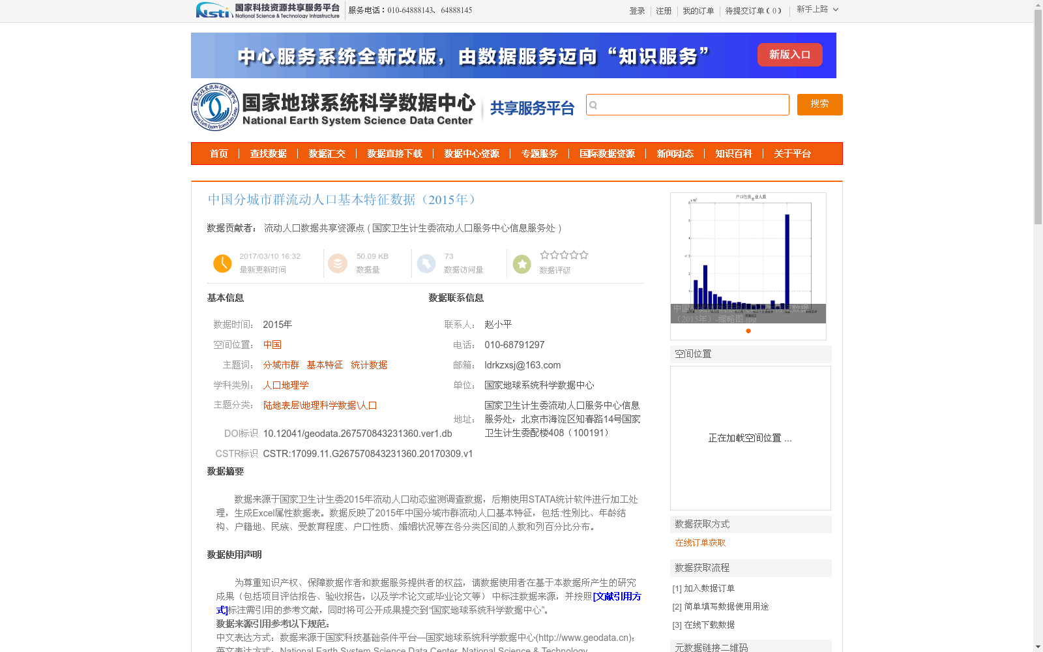Click the orange clock last-update icon
This screenshot has width=1043, height=652.
222,263
